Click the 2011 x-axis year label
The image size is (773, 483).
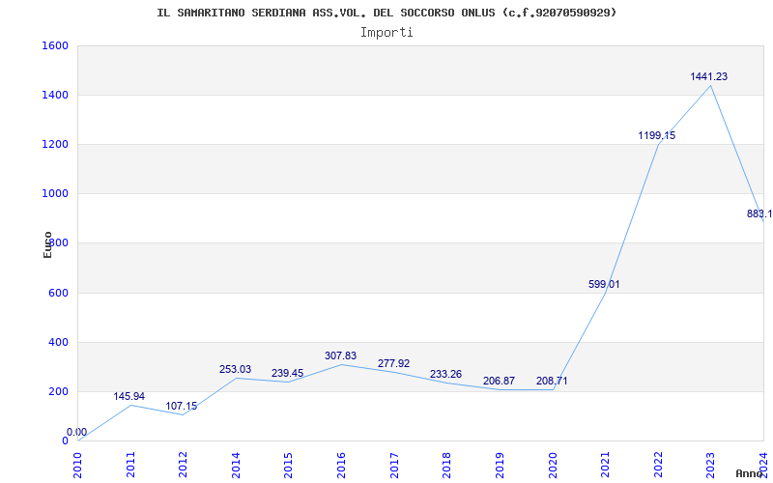pyautogui.click(x=130, y=465)
